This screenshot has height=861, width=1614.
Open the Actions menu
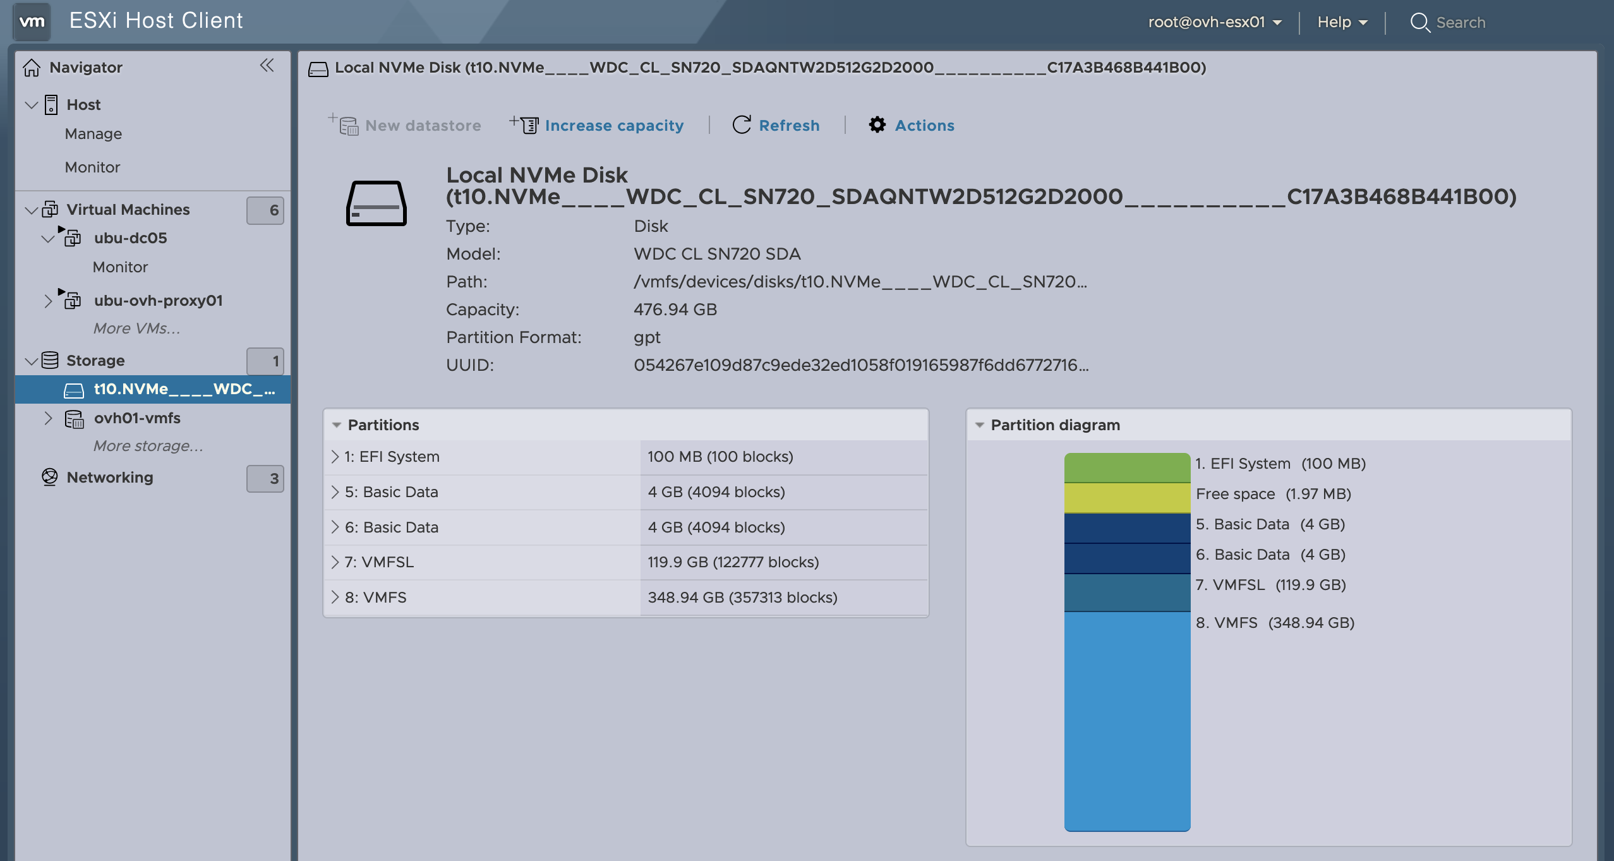click(x=912, y=125)
